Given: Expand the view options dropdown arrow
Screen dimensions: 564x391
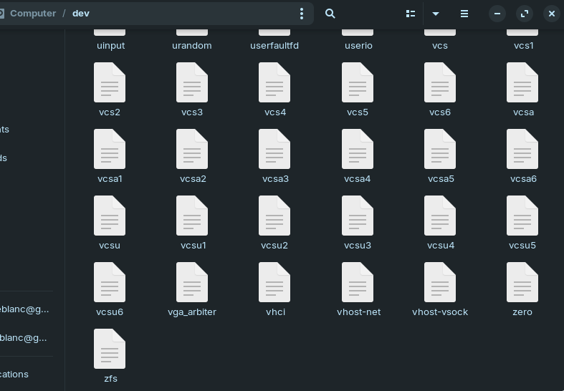Looking at the screenshot, I should click(x=435, y=14).
